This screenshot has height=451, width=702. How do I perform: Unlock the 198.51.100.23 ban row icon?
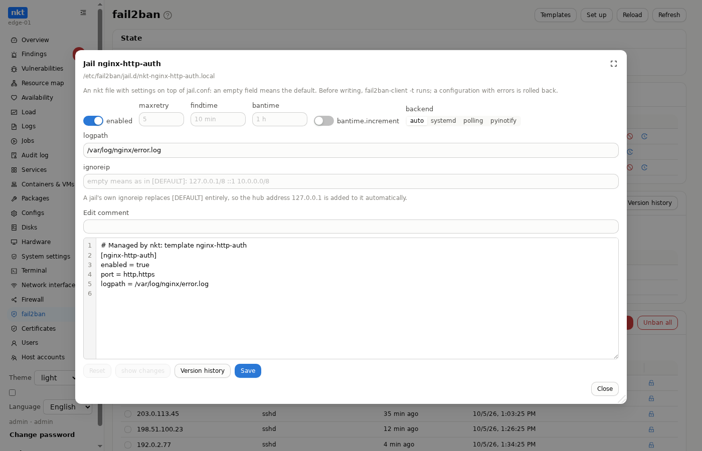tap(651, 429)
